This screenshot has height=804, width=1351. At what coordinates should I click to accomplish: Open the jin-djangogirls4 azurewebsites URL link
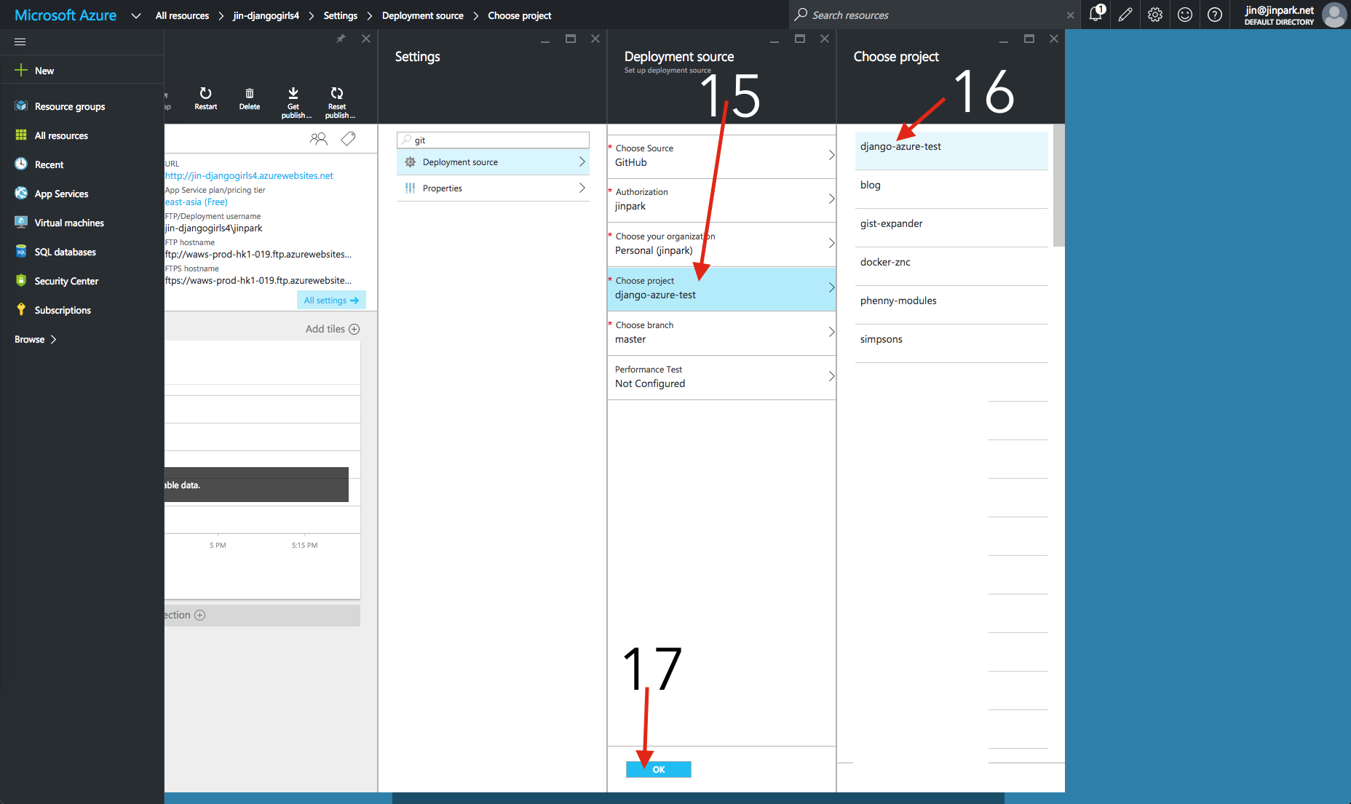click(x=249, y=175)
